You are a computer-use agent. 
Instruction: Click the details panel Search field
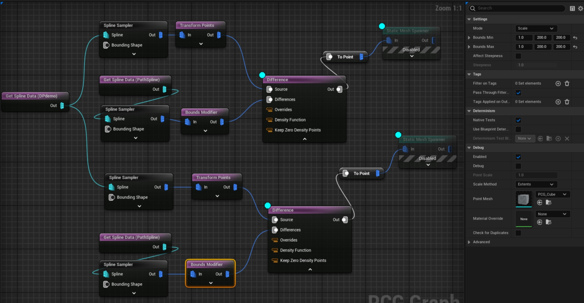[519, 8]
